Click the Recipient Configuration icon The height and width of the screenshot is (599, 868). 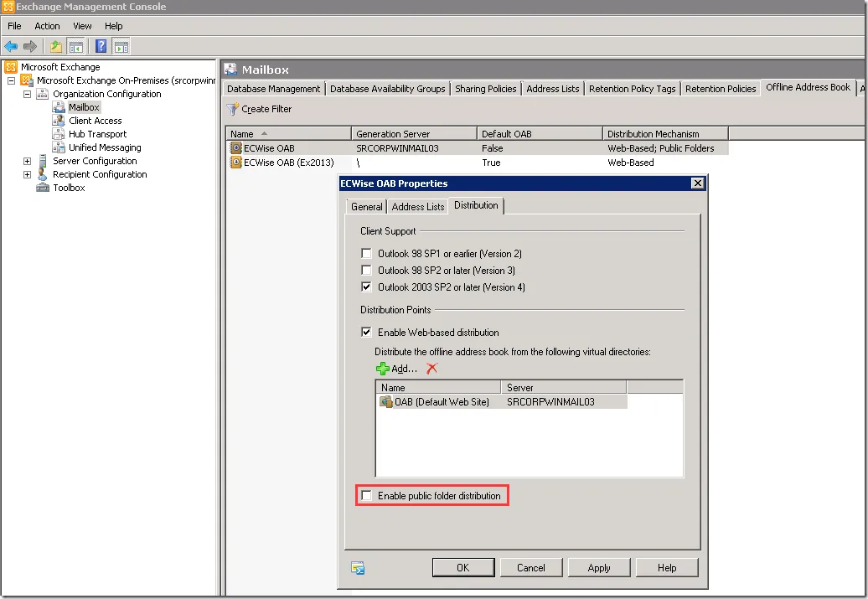pyautogui.click(x=42, y=174)
